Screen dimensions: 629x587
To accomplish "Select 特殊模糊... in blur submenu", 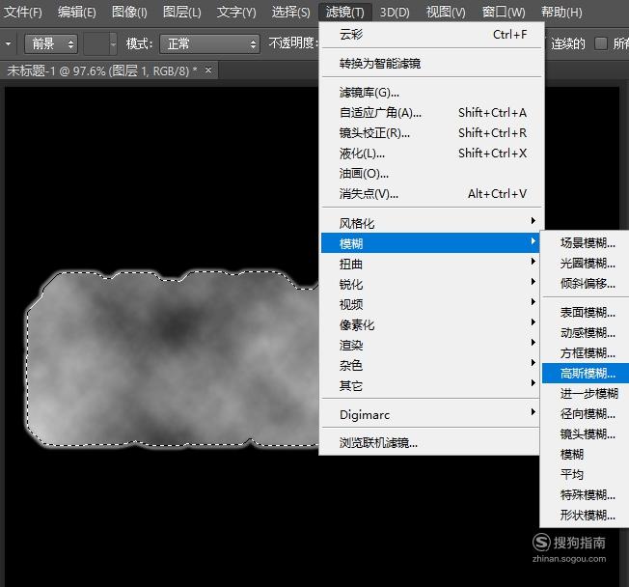I will 586,494.
